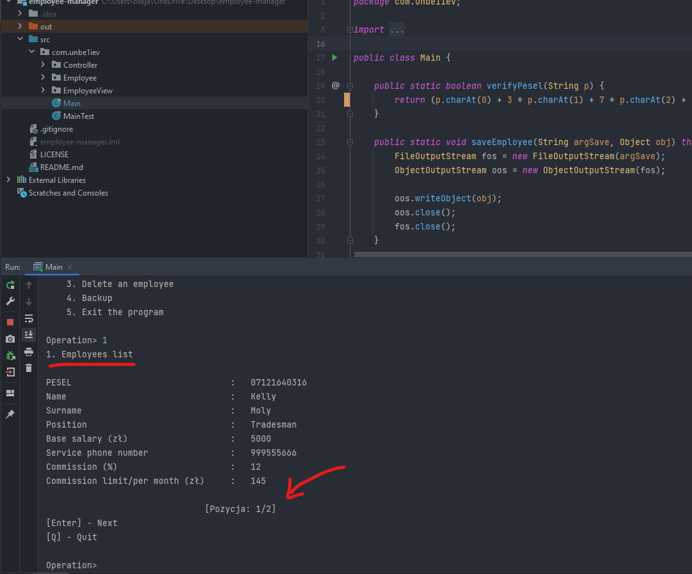Screen dimensions: 692x574
Task: Collapse saveEmployee method fold on line 23
Action: [x=350, y=143]
